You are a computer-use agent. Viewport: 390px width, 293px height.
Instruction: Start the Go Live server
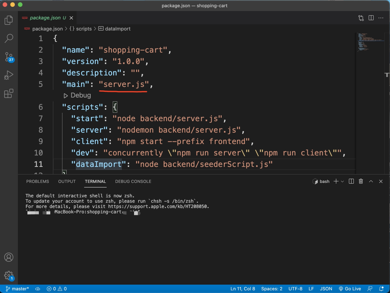[350, 289]
